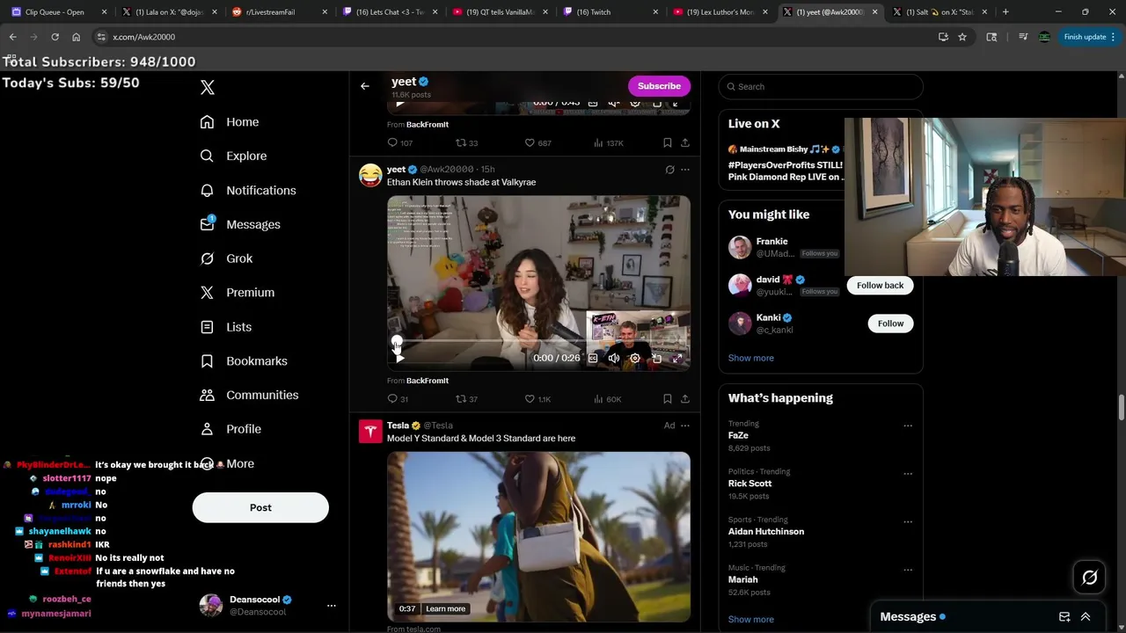Click the Valkyrae video seek bar handle
The image size is (1126, 633).
397,341
